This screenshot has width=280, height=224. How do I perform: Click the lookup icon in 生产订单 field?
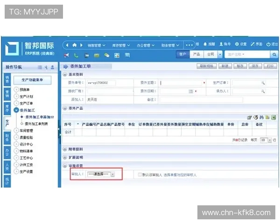point(263,83)
